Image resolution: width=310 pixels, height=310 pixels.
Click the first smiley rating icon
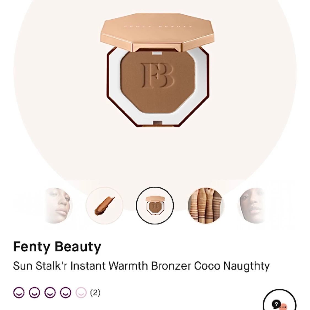[19, 293]
